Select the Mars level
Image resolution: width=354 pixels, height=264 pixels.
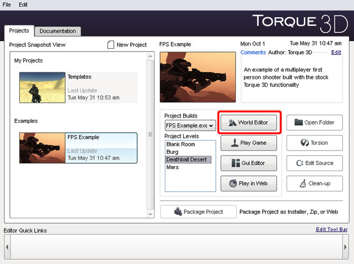(172, 167)
